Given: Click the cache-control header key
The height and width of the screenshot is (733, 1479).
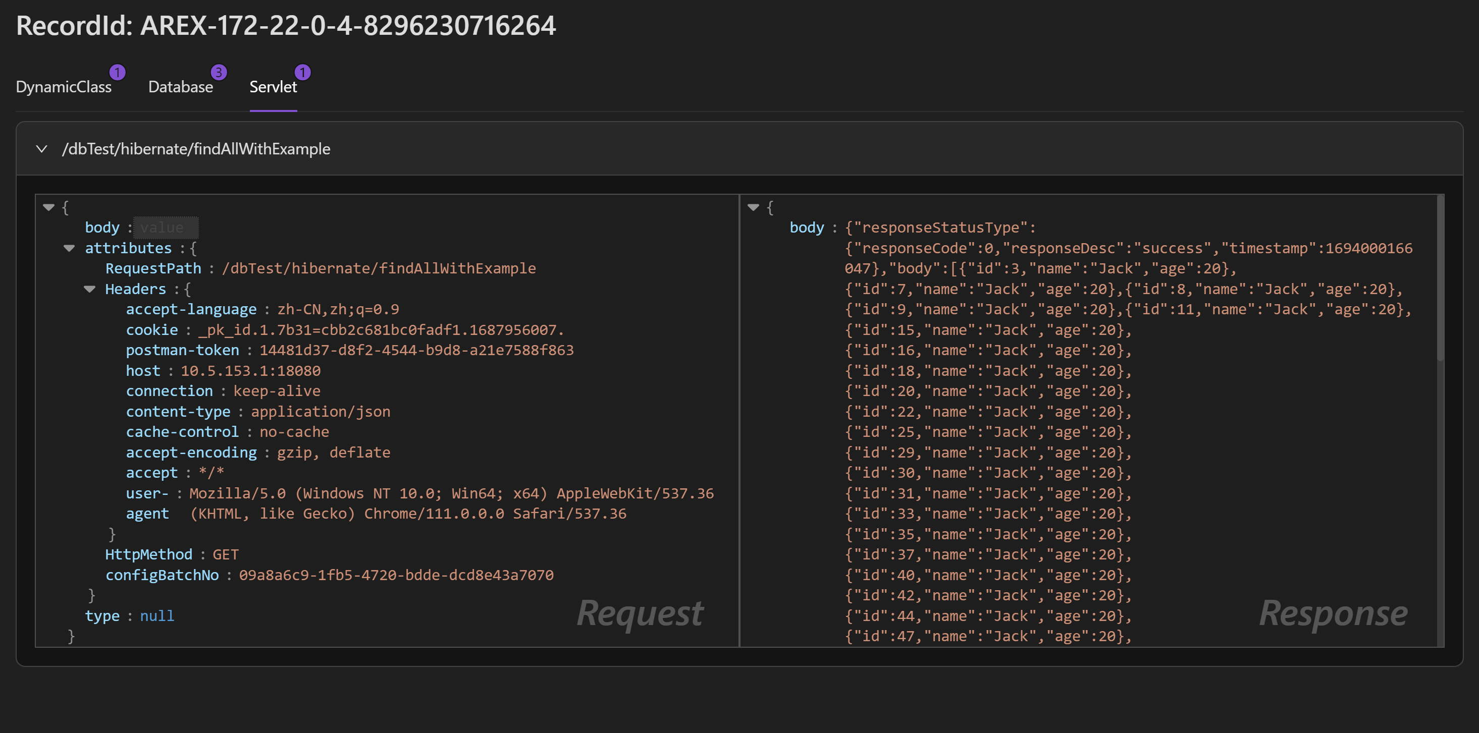Looking at the screenshot, I should [x=183, y=432].
